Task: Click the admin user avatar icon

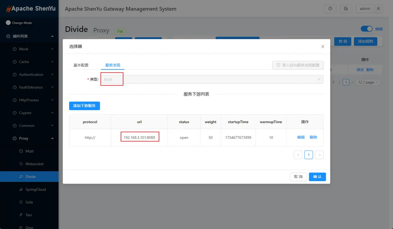Action: (378, 9)
